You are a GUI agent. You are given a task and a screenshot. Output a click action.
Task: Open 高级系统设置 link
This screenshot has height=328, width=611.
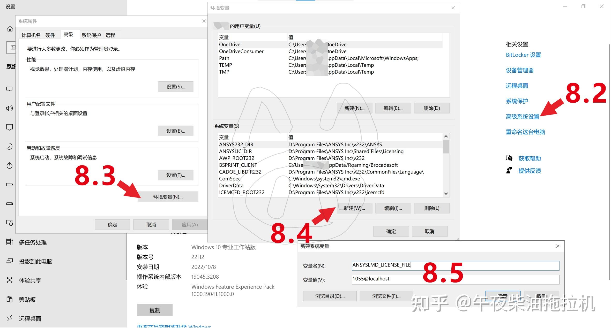522,117
